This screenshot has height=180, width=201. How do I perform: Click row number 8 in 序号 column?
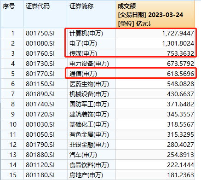[13, 104]
